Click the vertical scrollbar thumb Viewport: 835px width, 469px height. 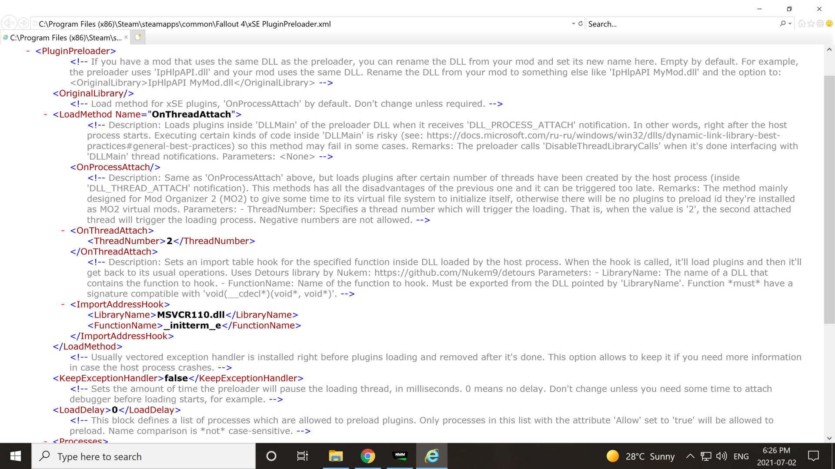829,200
